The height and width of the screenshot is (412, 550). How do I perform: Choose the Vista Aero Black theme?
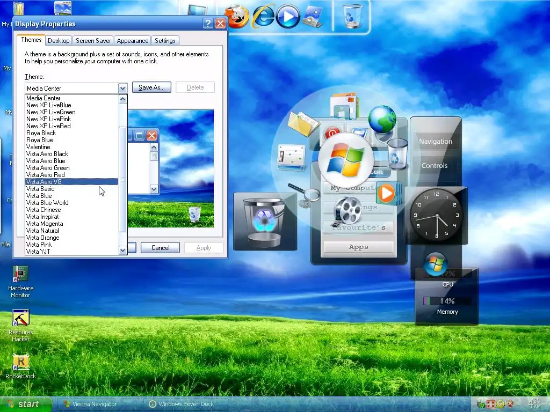point(71,154)
